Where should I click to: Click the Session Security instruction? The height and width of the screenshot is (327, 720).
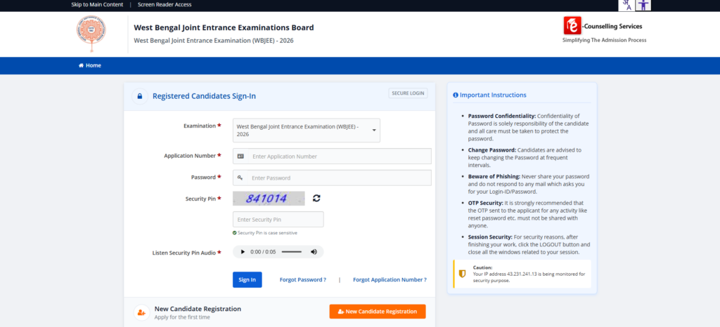529,245
